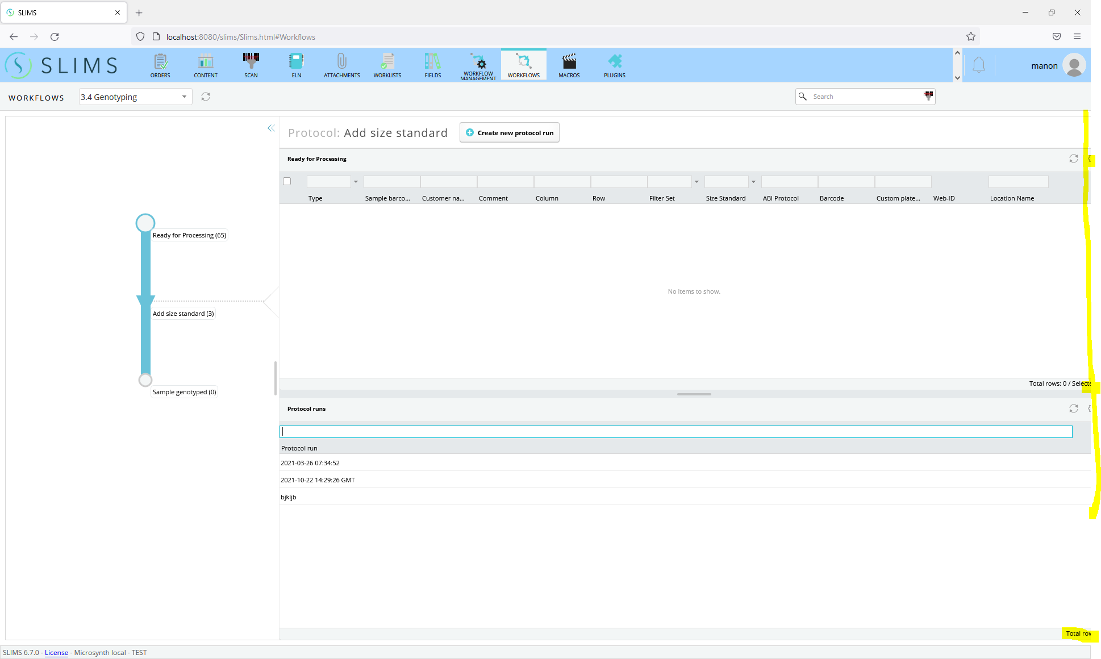The height and width of the screenshot is (659, 1101).
Task: Click Create new protocol run button
Action: pyautogui.click(x=509, y=133)
